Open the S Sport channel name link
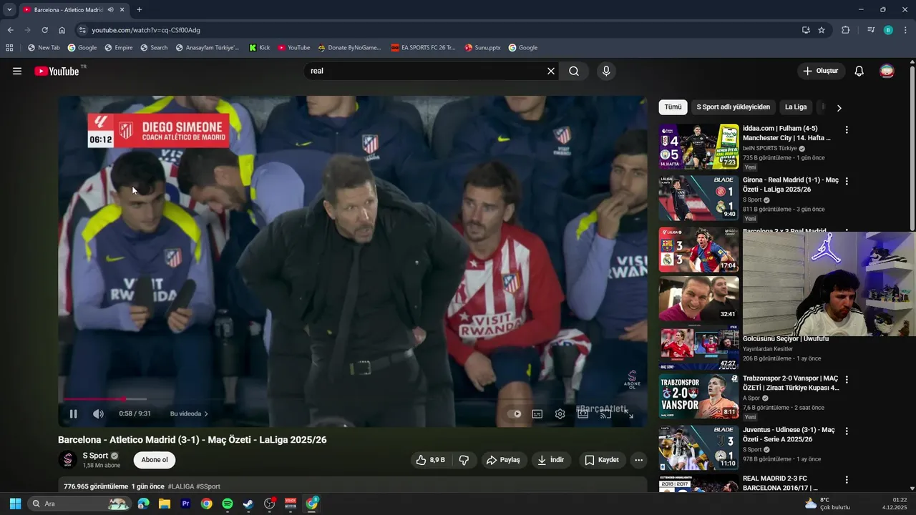The height and width of the screenshot is (515, 916). [95, 455]
